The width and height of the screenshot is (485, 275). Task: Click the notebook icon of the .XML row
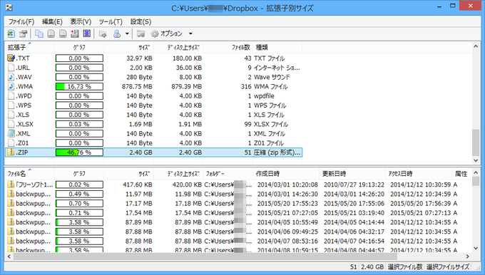(x=11, y=133)
